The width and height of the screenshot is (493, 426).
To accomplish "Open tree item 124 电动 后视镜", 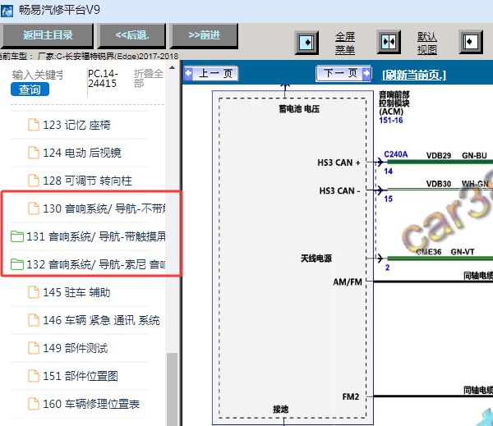I will click(81, 153).
